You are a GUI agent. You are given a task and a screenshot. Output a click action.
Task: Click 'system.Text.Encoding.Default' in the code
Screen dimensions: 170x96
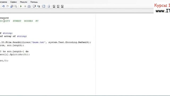[x=69, y=42]
